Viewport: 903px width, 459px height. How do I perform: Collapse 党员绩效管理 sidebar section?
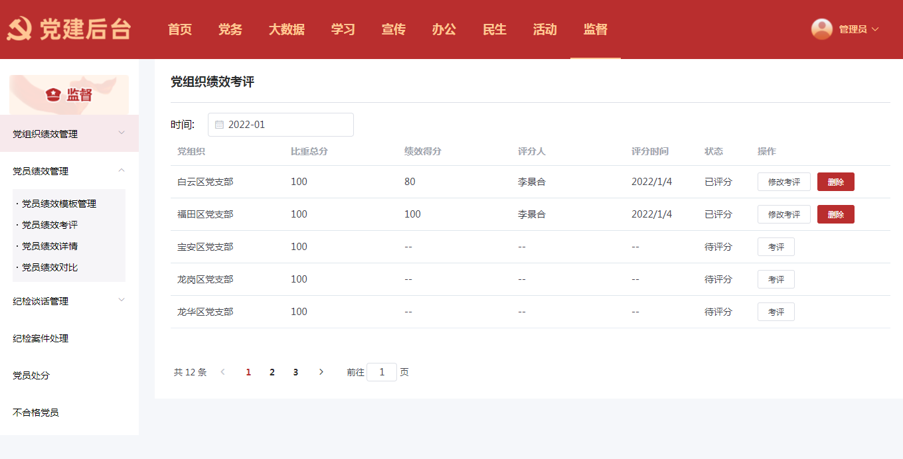(x=122, y=170)
